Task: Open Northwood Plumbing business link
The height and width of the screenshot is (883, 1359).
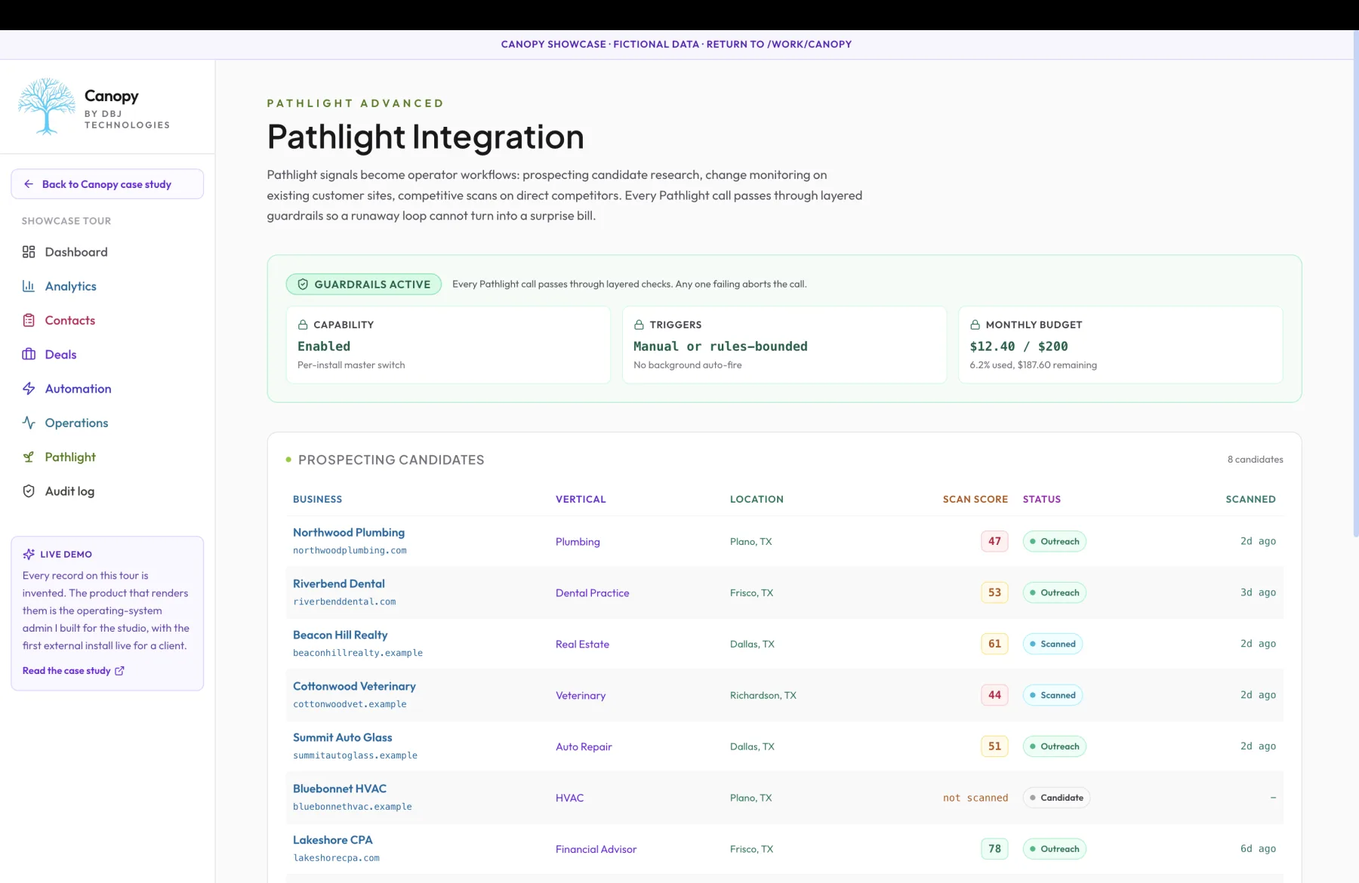Action: tap(349, 533)
